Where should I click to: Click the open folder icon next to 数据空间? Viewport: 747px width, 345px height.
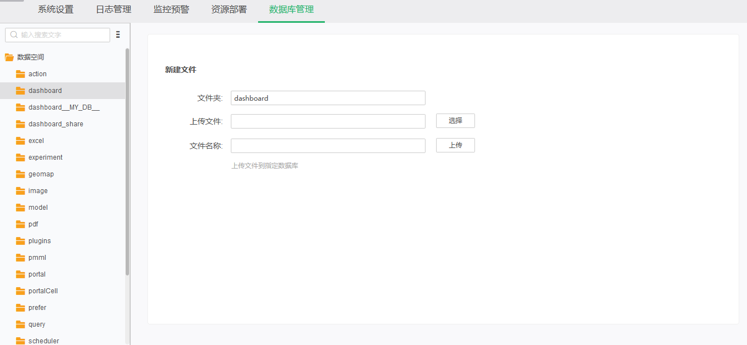[9, 57]
